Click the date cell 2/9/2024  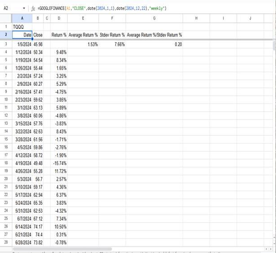pyautogui.click(x=22, y=84)
